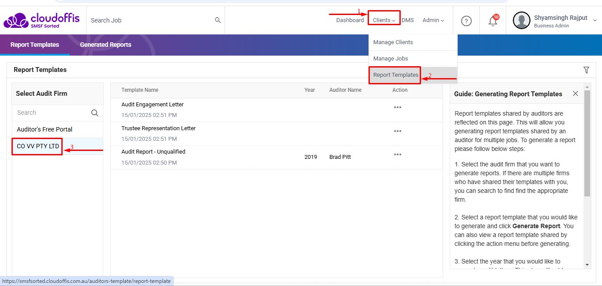Viewport: 602px width, 286px height.
Task: Focus the Search Job input field
Action: (x=150, y=20)
